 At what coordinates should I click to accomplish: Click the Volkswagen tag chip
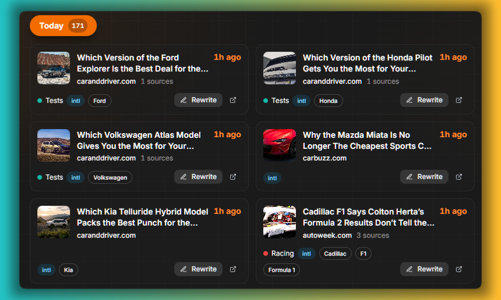click(110, 177)
